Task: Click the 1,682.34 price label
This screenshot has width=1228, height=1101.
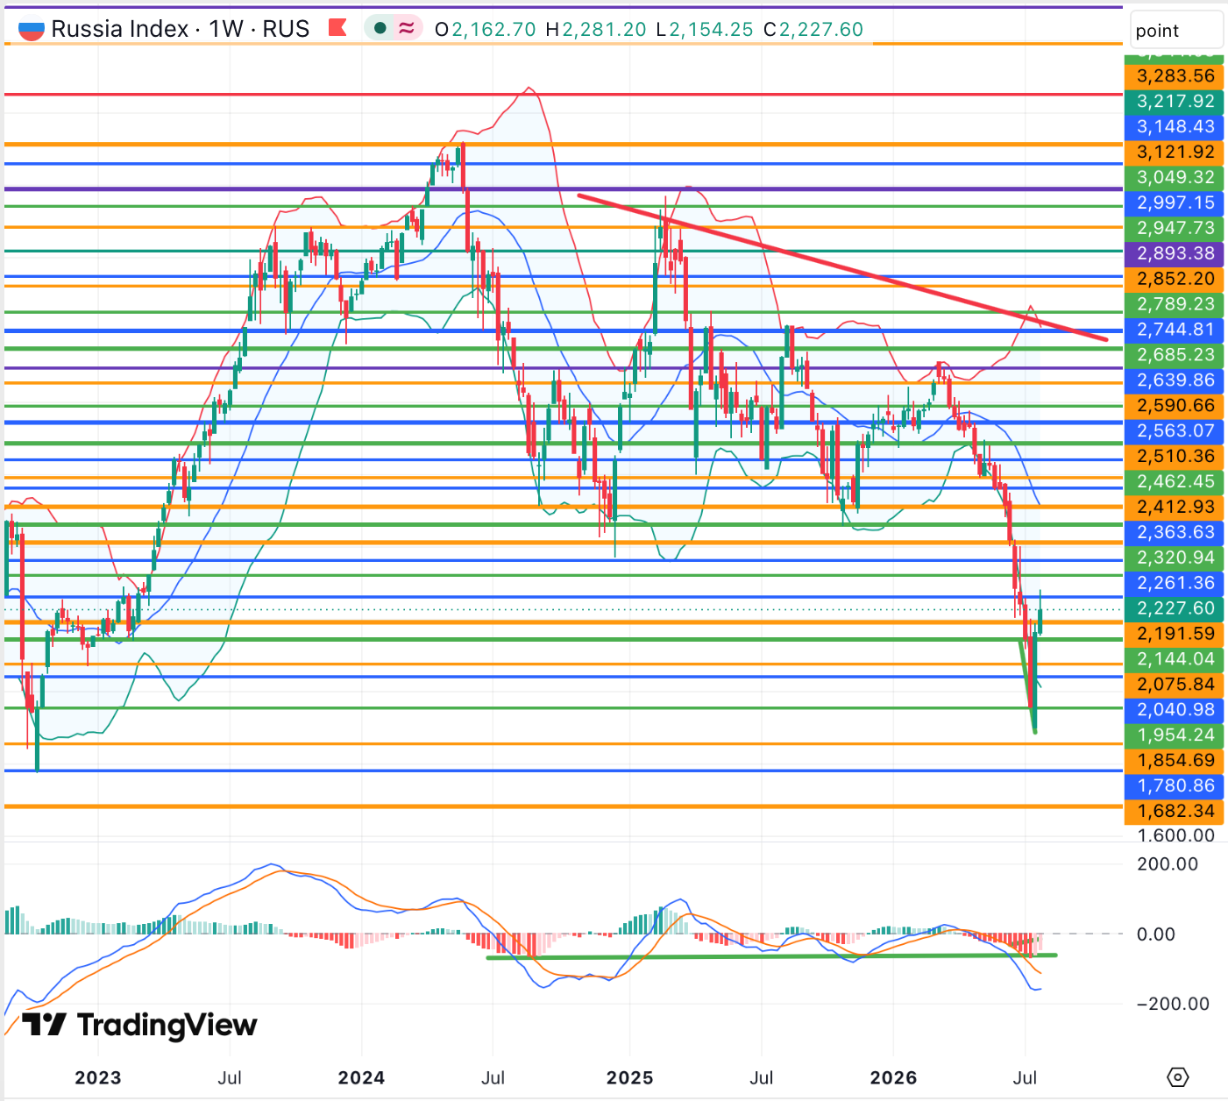Action: click(1175, 812)
